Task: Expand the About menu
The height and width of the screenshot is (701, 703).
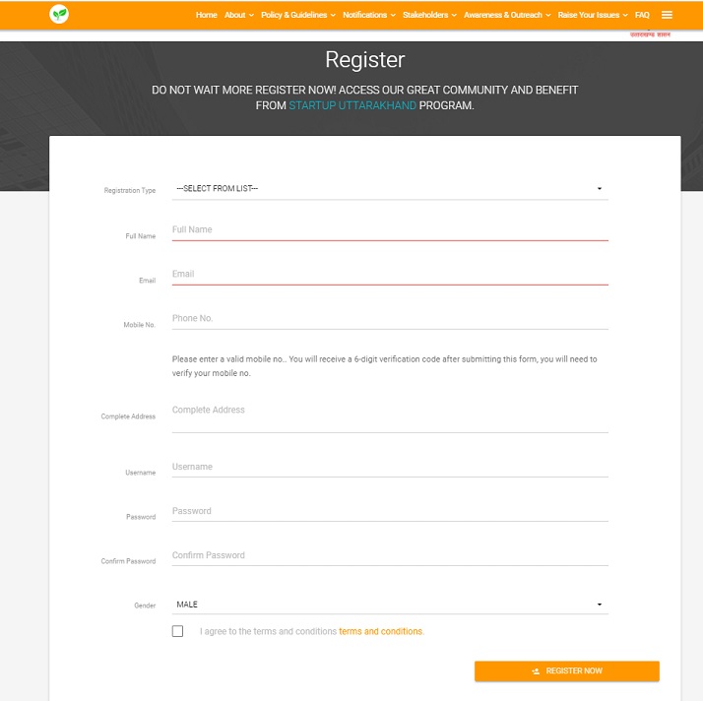Action: tap(239, 15)
